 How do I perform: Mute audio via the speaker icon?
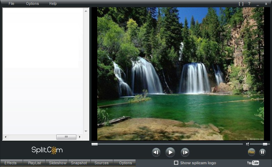247,144
